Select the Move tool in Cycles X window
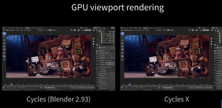 122,40
